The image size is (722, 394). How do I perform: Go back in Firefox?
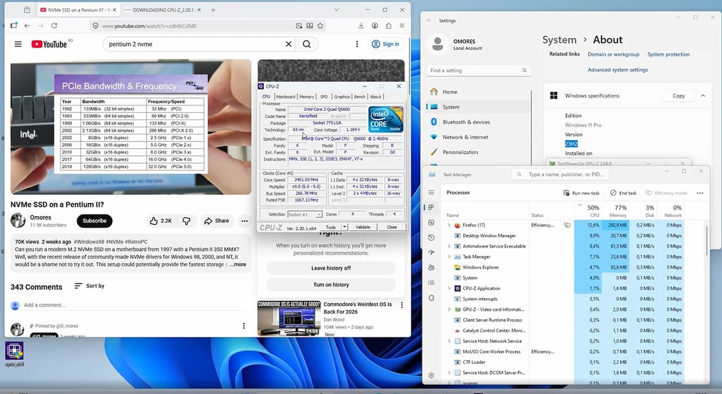(27, 25)
